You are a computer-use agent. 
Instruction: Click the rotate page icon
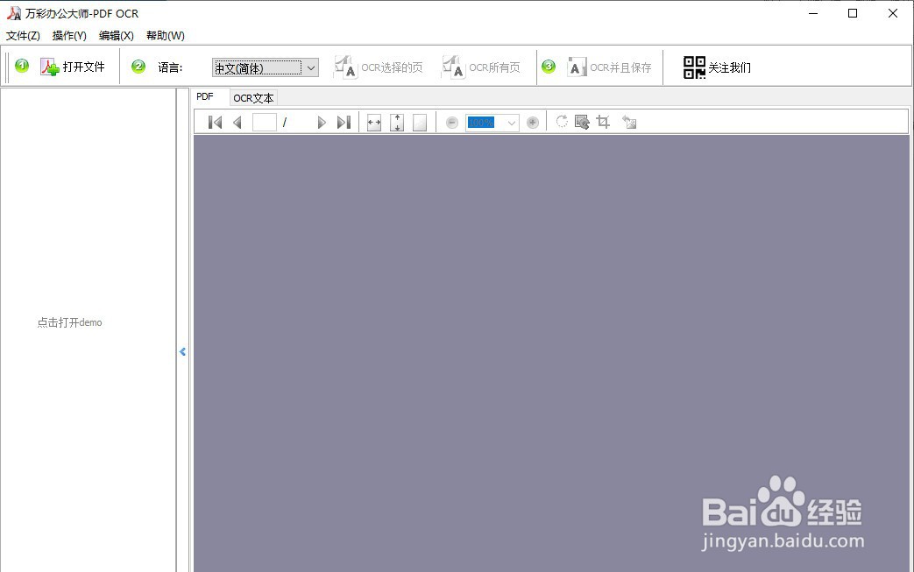562,122
